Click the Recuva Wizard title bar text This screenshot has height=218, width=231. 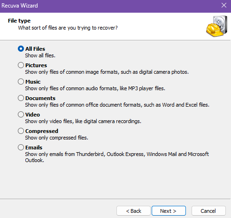[20, 6]
